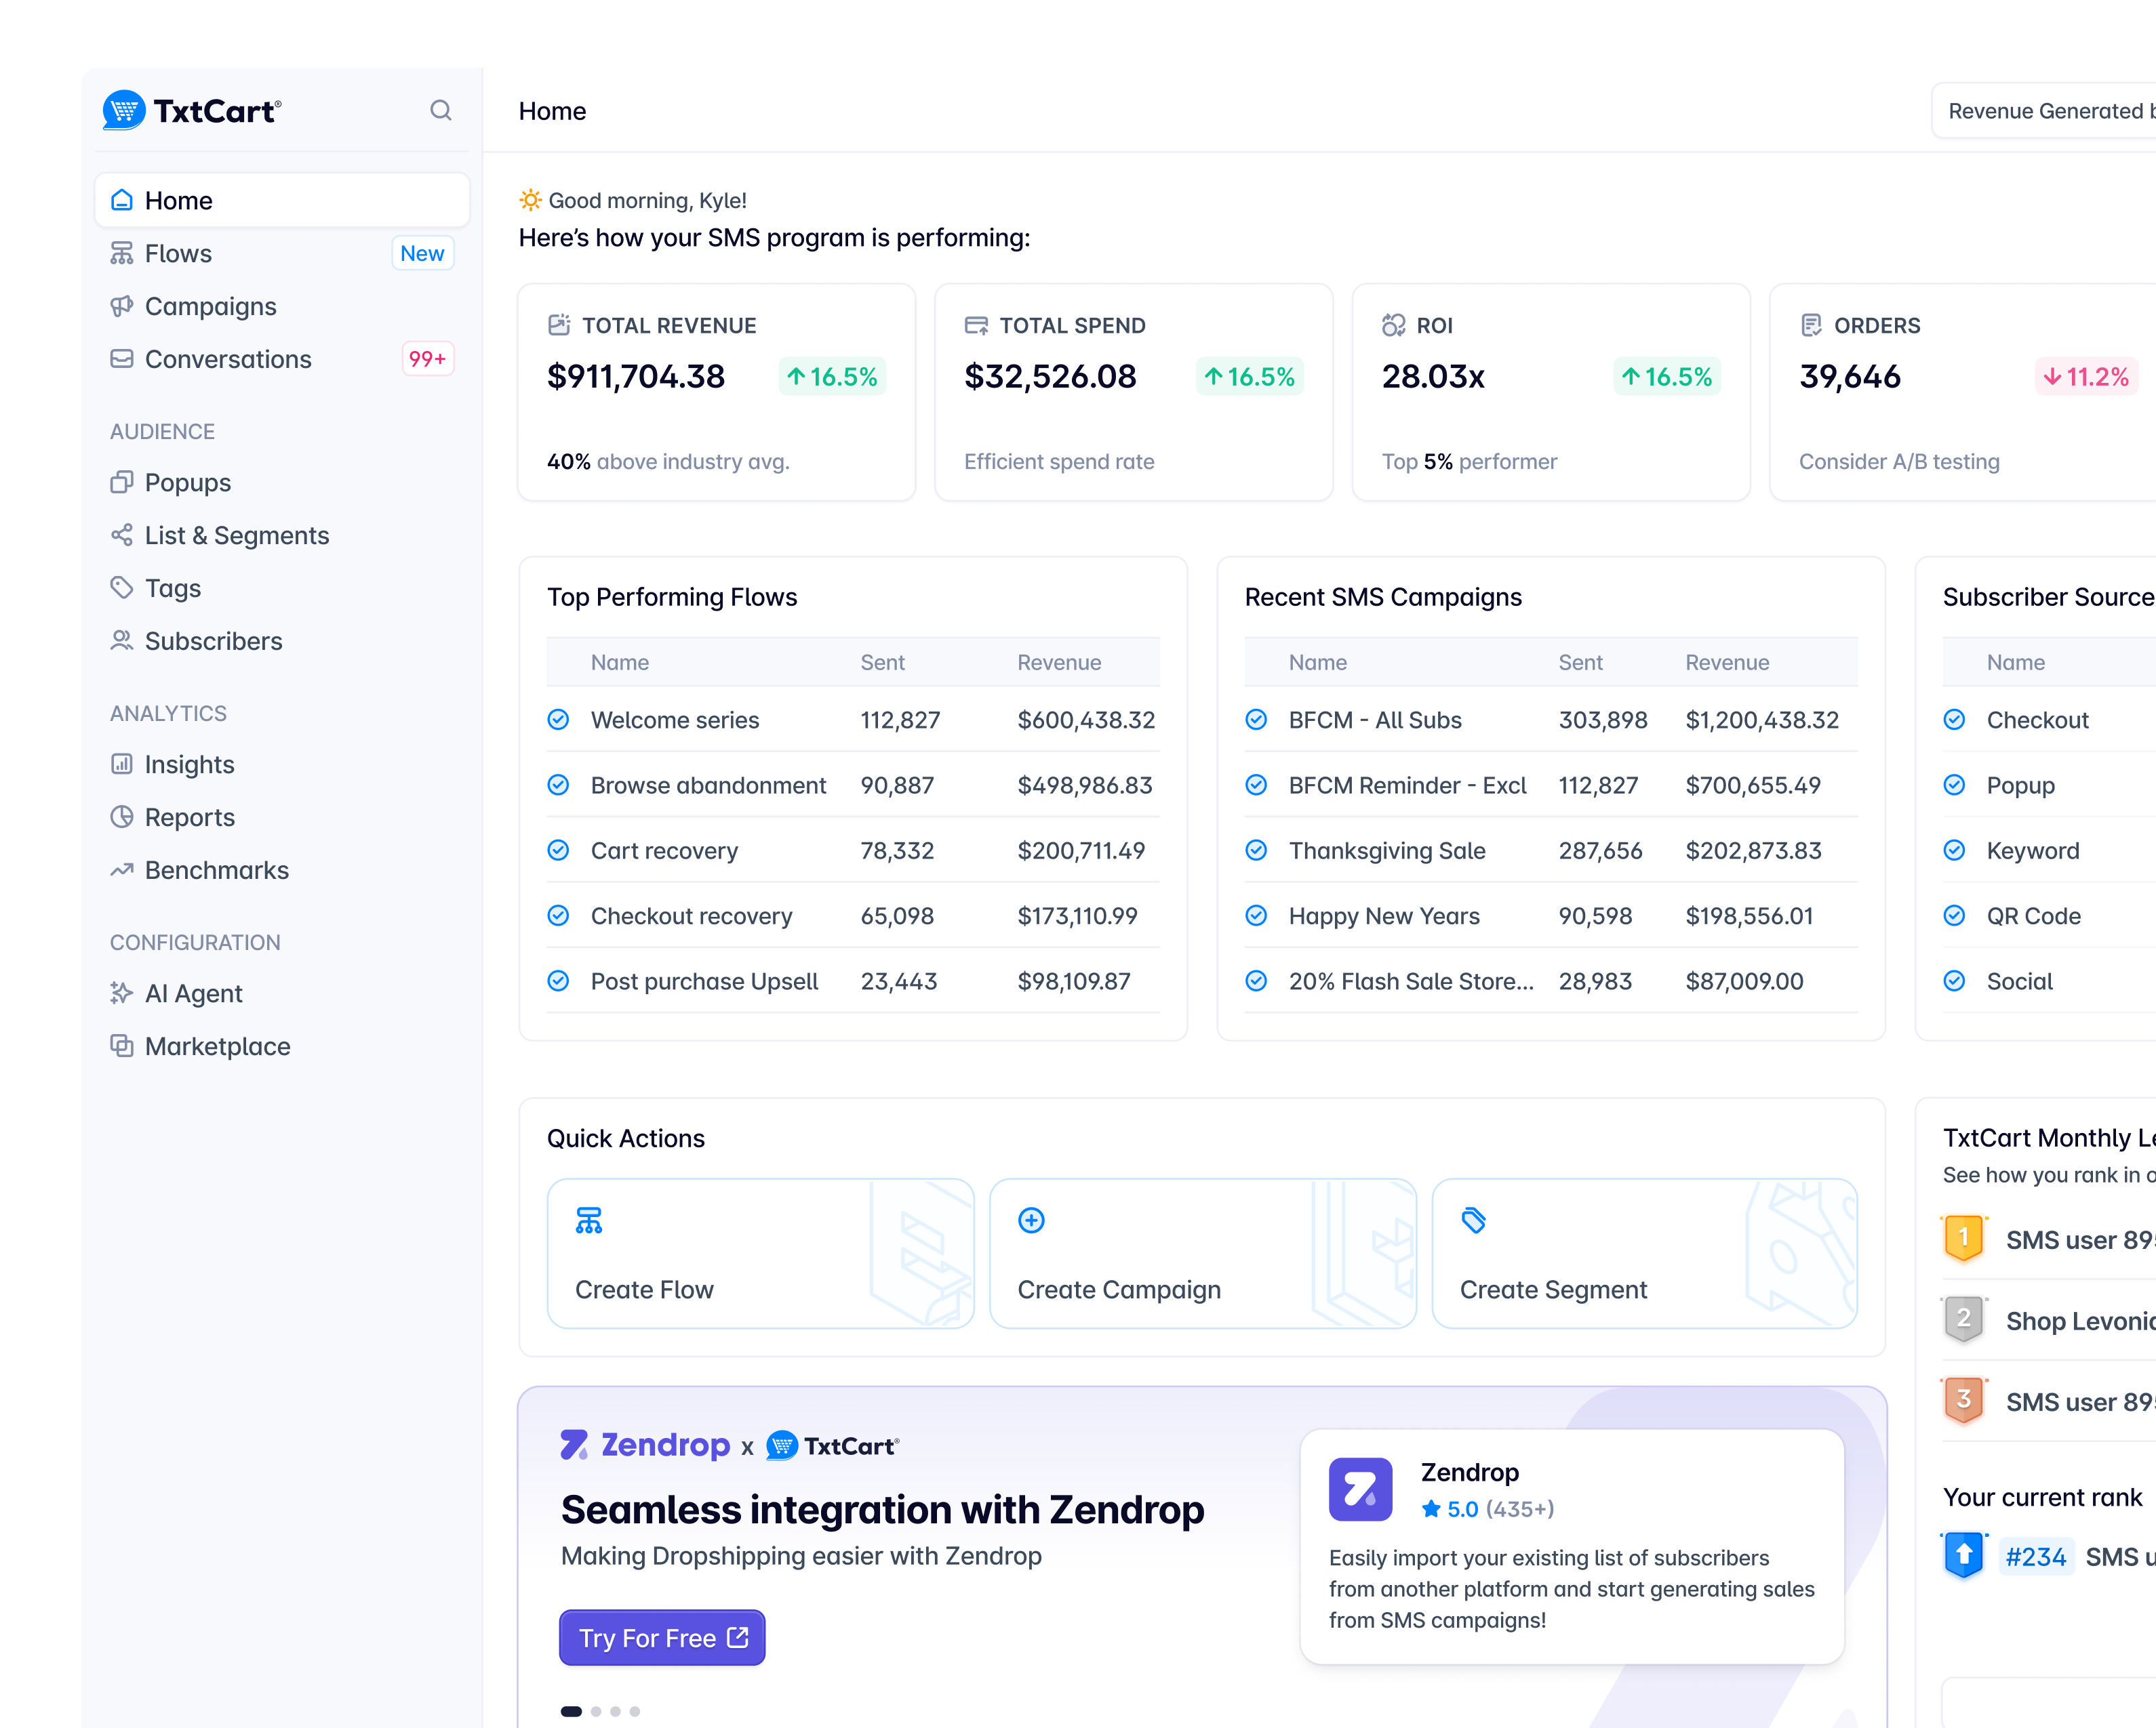2156x1728 pixels.
Task: Open AI Agent from sidebar
Action: (194, 993)
